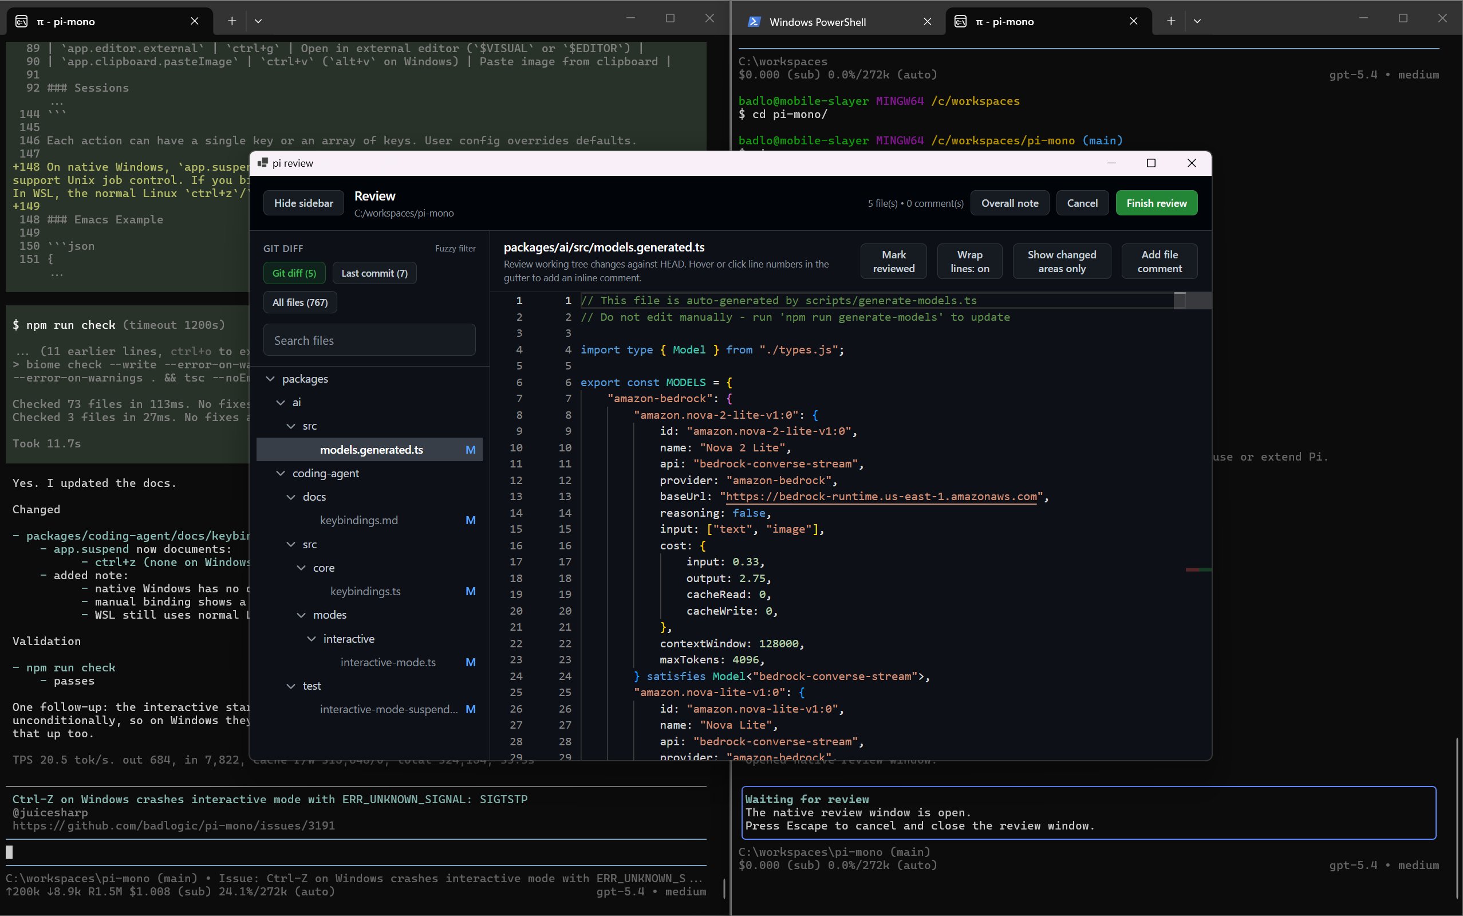Switch to All files (767) tab

(x=299, y=302)
